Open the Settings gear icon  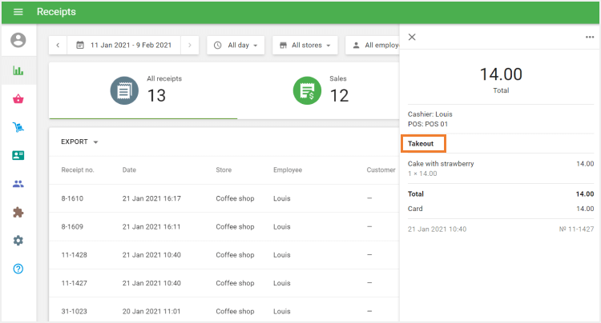click(x=18, y=241)
